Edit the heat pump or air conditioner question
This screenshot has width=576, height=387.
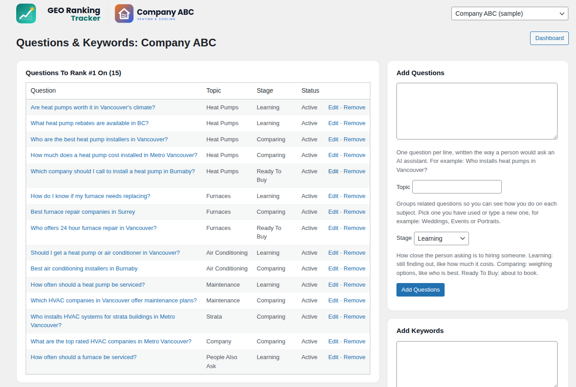pos(333,253)
